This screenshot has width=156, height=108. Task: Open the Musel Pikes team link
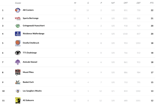[28, 72]
